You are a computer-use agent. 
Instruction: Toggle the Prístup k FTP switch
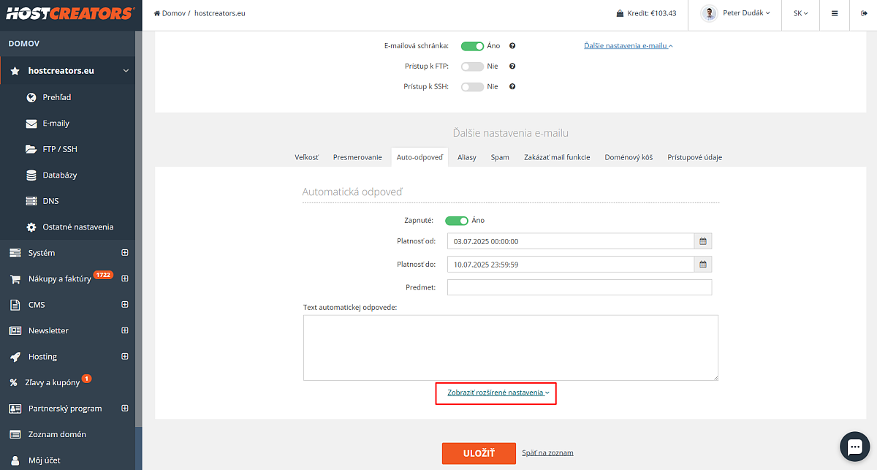pyautogui.click(x=472, y=66)
